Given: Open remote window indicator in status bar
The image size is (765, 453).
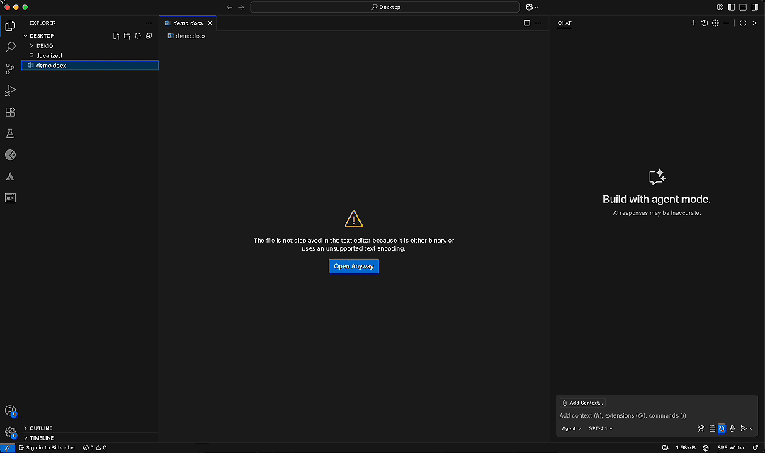Looking at the screenshot, I should pyautogui.click(x=7, y=447).
